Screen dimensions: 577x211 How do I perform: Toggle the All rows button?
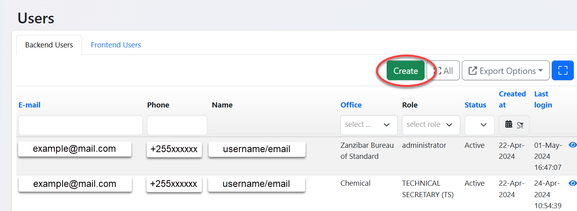click(x=444, y=71)
